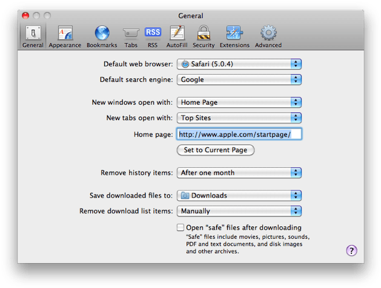Open the Default search engine dropdown
Screen dimensions: 381x288
(239, 79)
